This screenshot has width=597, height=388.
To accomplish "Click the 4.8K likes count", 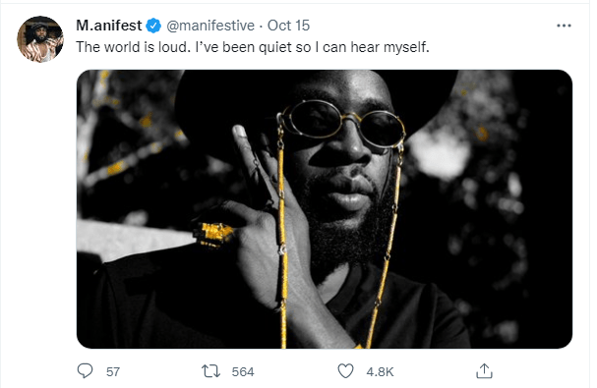I will 380,371.
